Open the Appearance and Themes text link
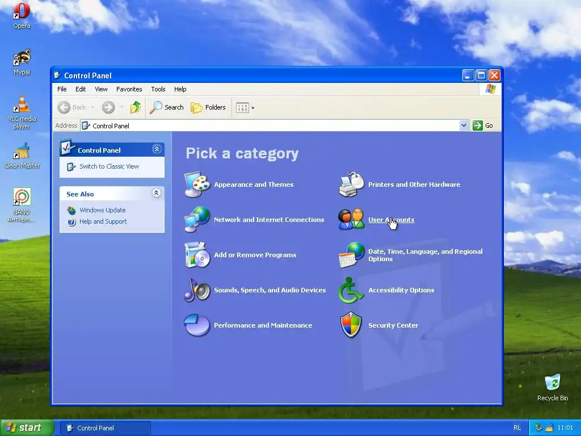 (254, 185)
